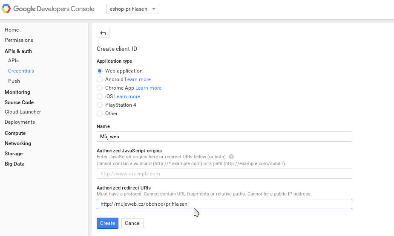The width and height of the screenshot is (394, 236).
Task: Choose Android application type
Action: (100, 79)
